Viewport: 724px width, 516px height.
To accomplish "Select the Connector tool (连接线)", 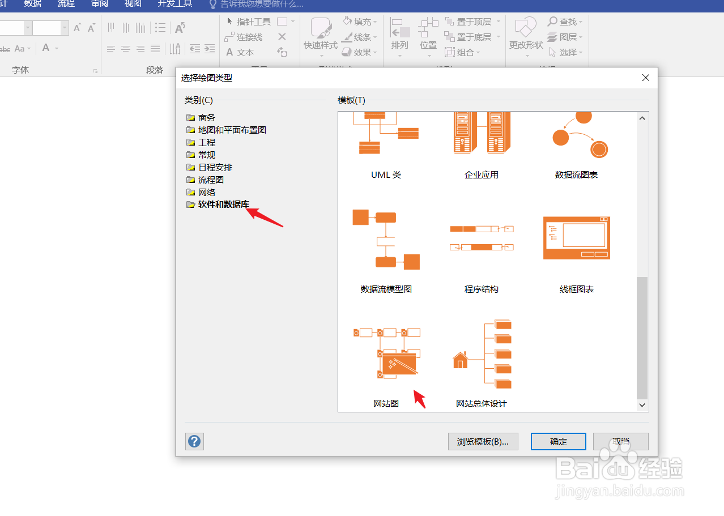I will [x=244, y=37].
